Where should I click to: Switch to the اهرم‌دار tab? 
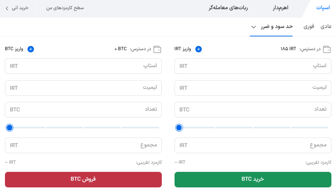pyautogui.click(x=281, y=8)
